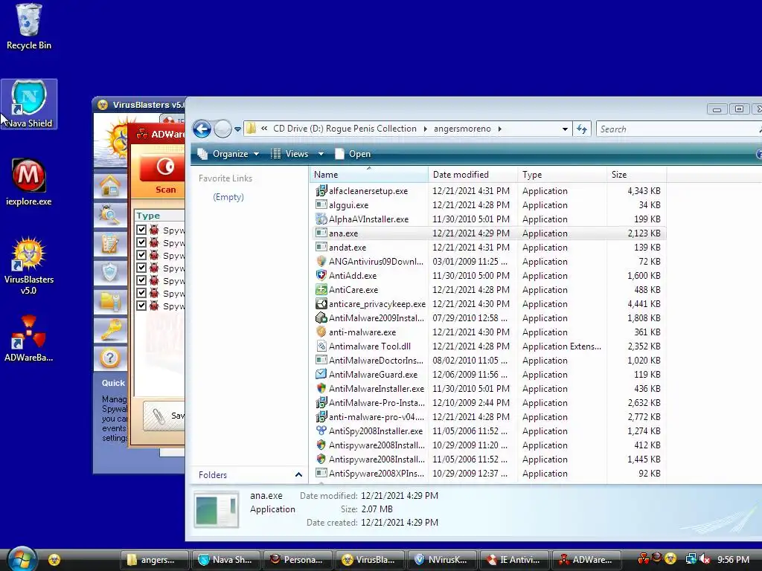Screen dimensions: 762x571
Task: Click the Explorer forward navigation button
Action: click(222, 129)
